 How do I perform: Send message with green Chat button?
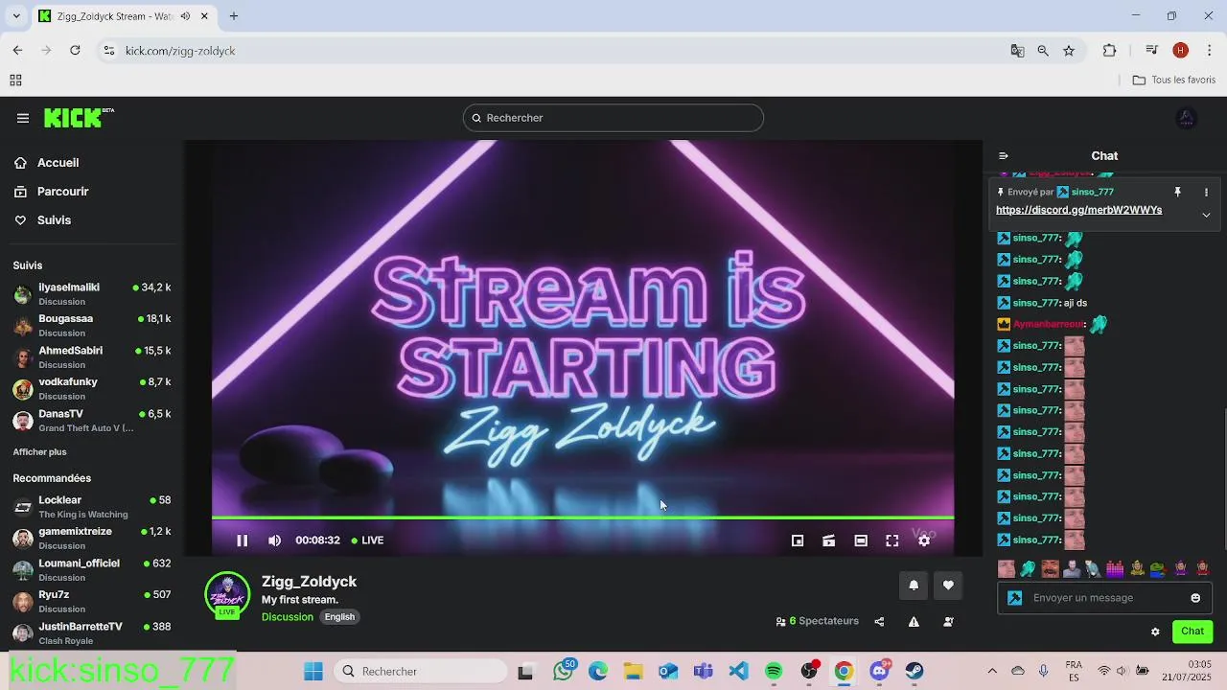tap(1192, 632)
